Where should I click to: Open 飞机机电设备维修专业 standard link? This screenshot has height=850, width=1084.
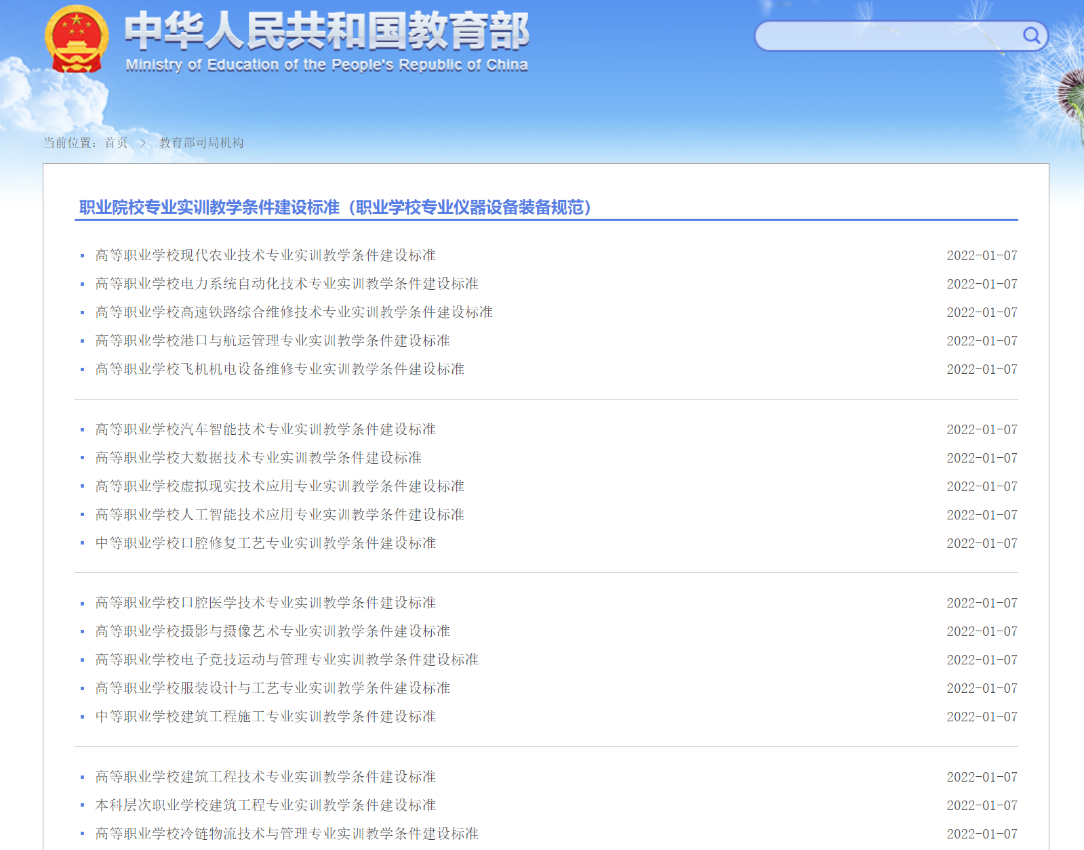tap(279, 369)
